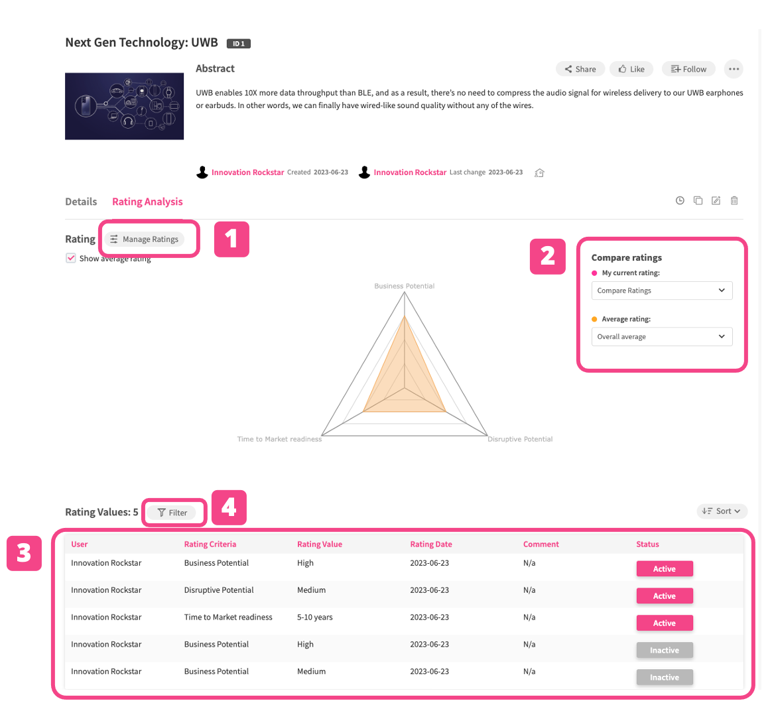Click the Filter button for rating values
772x711 pixels.
click(x=172, y=513)
